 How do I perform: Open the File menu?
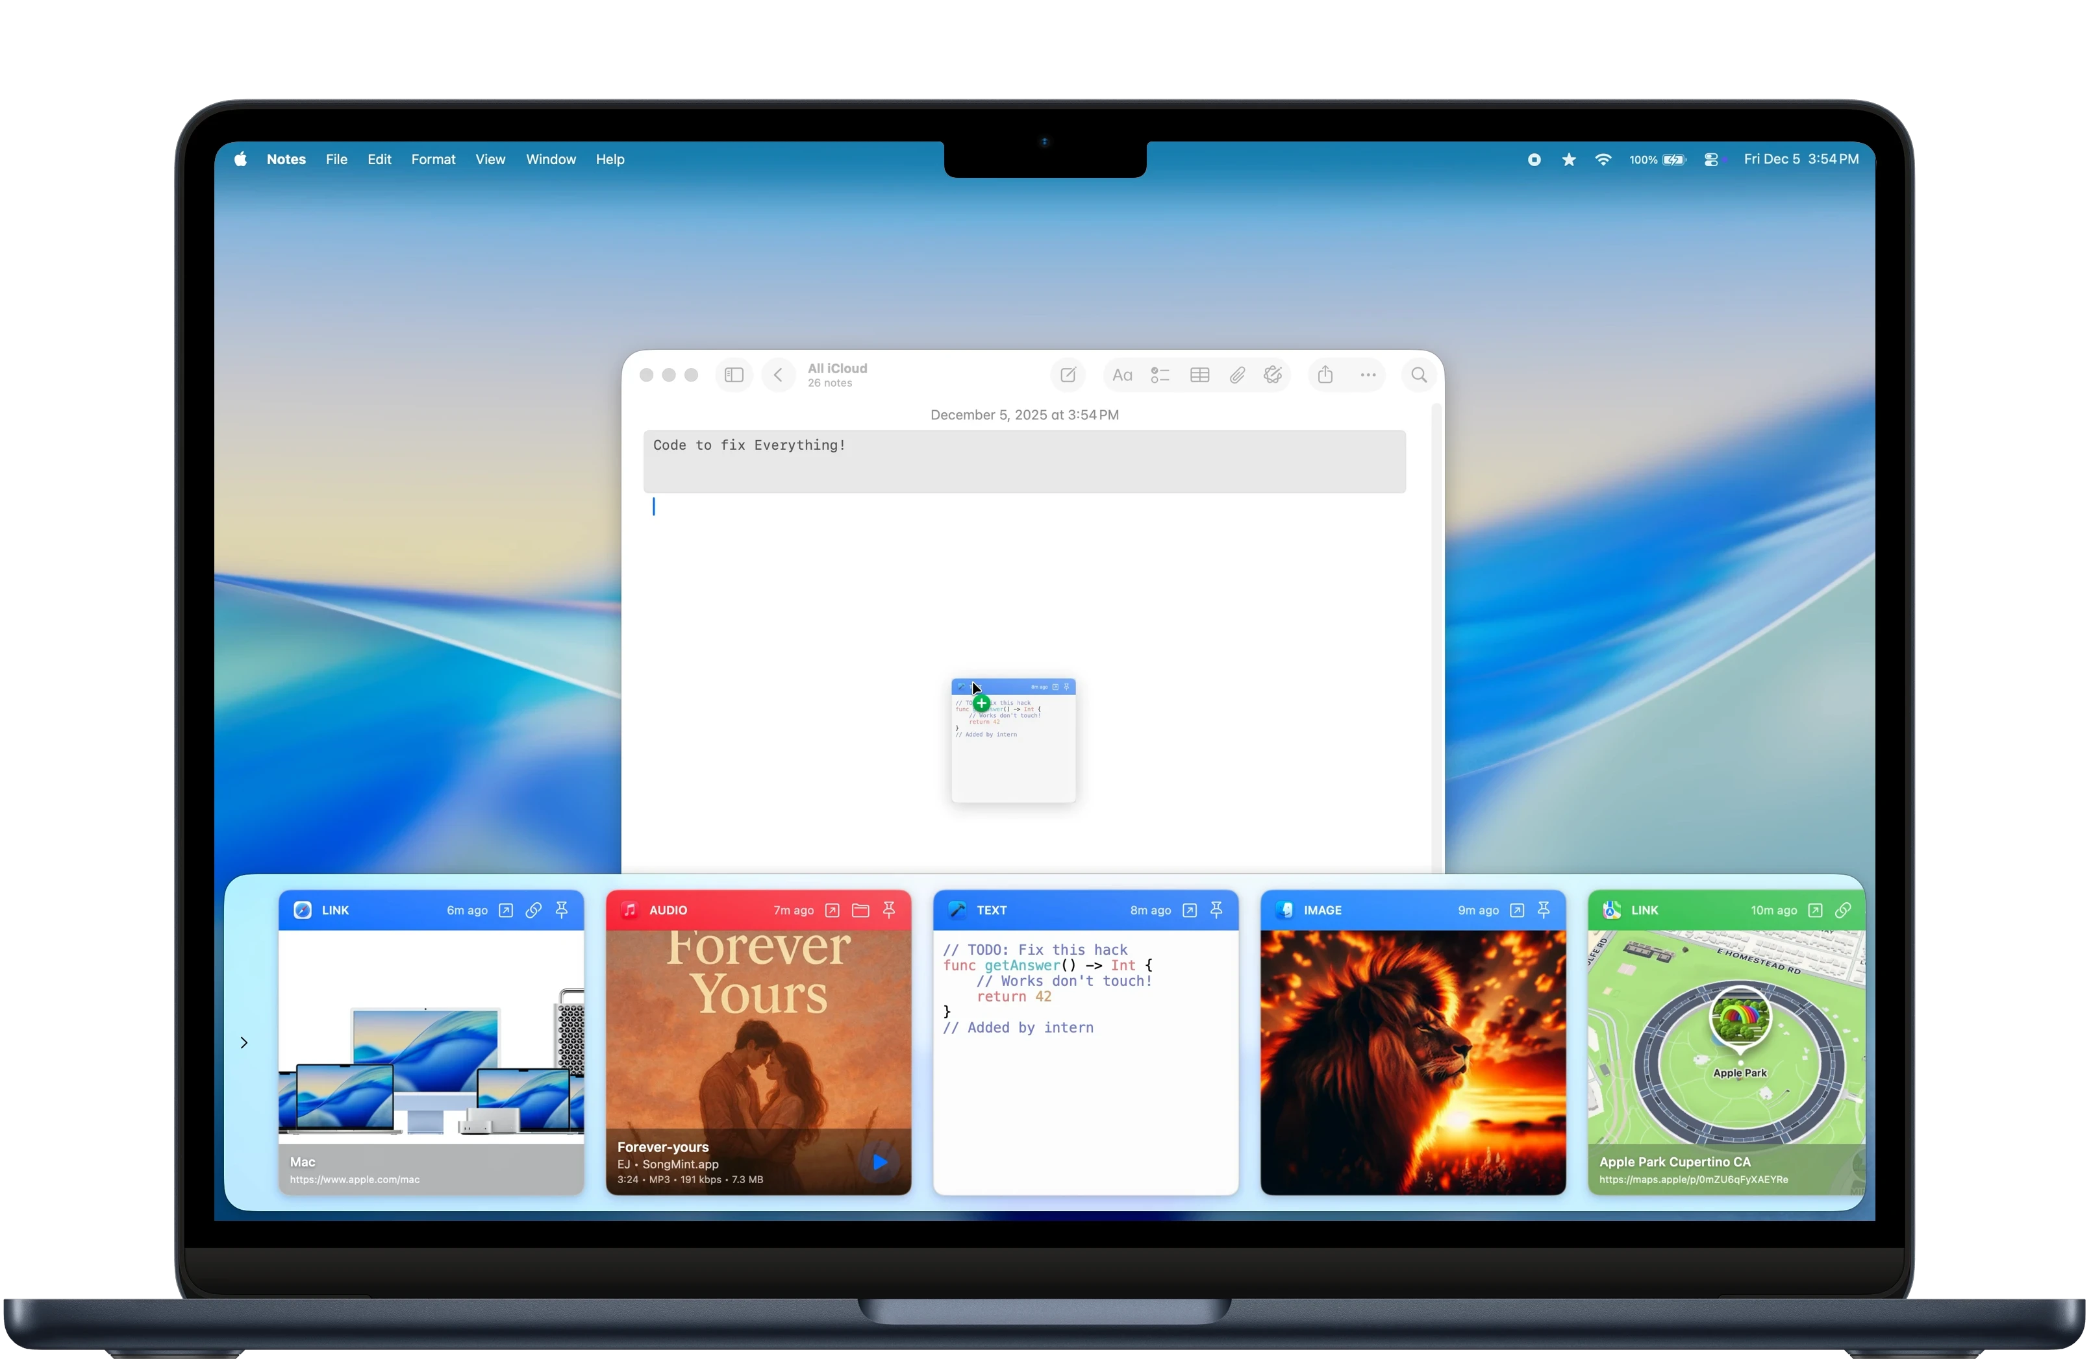[336, 159]
